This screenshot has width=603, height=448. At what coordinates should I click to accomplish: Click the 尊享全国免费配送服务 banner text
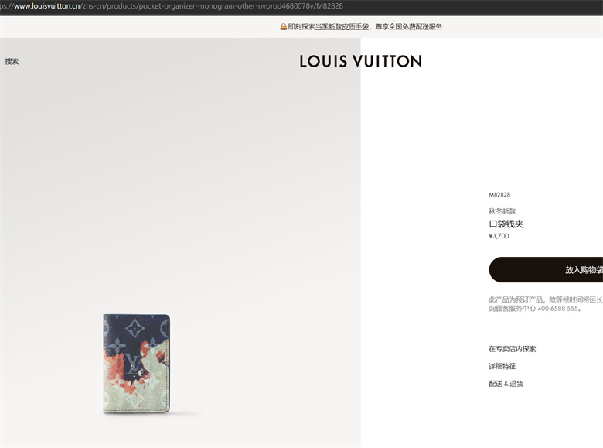pos(408,26)
